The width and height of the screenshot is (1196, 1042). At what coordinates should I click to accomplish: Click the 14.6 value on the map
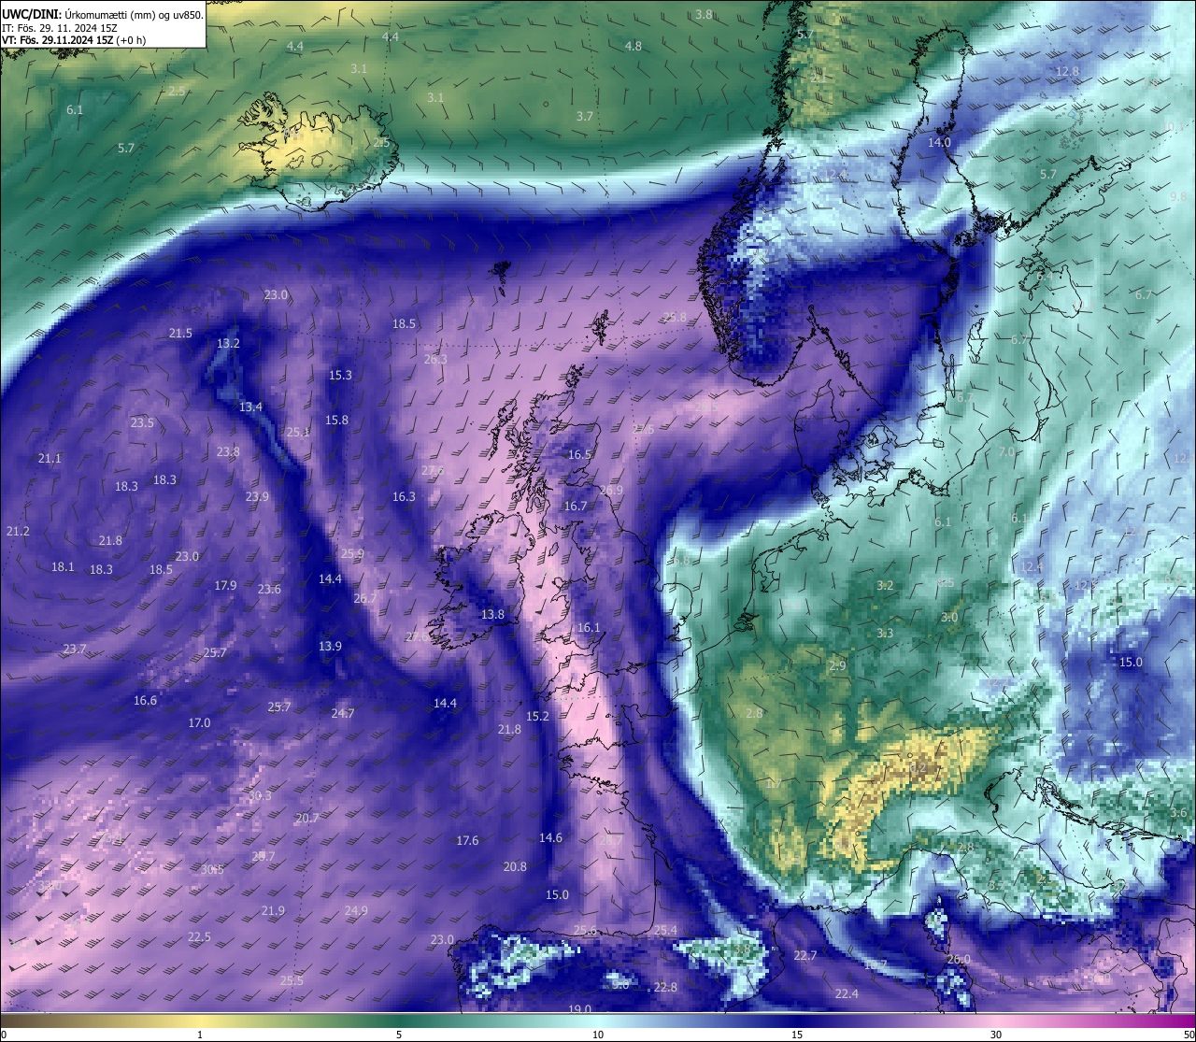click(550, 837)
